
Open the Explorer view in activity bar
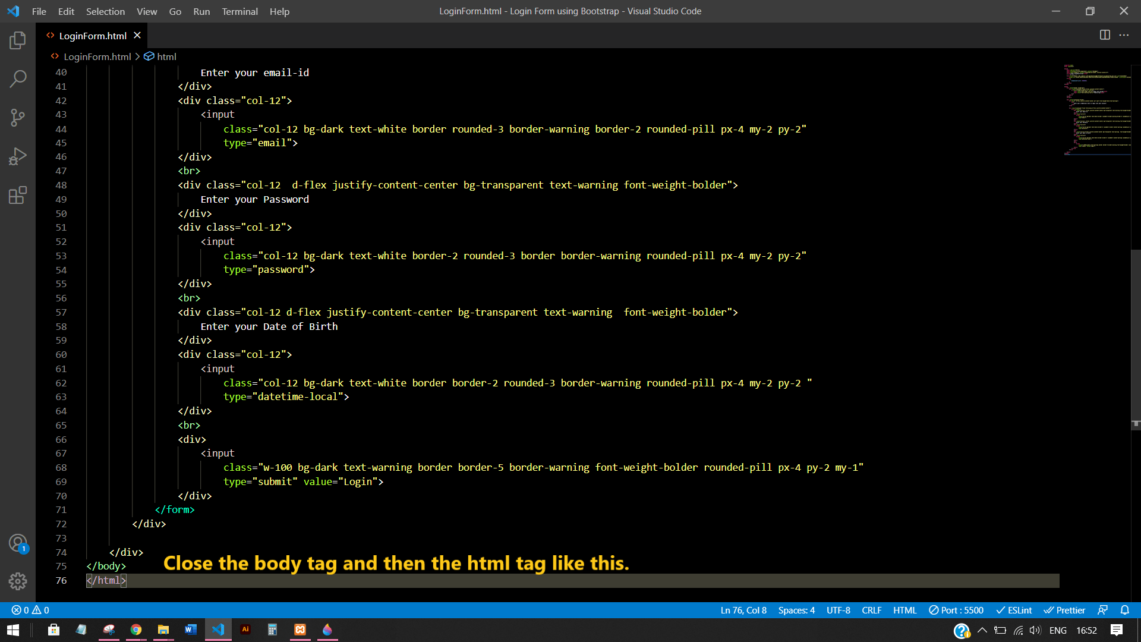coord(18,40)
